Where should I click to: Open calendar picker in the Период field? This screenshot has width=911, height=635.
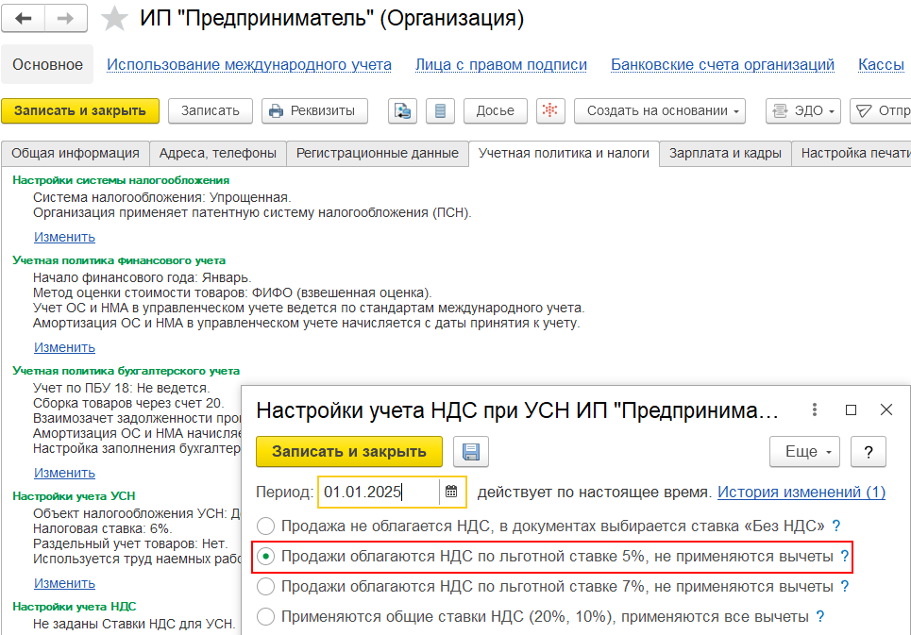tap(451, 493)
